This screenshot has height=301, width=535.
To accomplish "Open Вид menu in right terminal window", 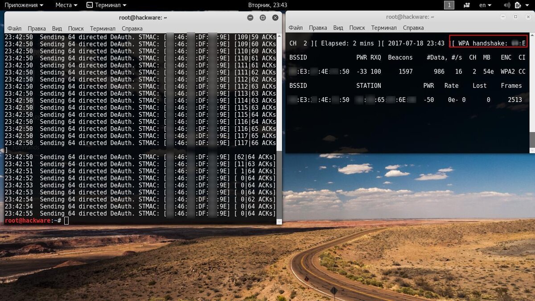I will tap(338, 27).
